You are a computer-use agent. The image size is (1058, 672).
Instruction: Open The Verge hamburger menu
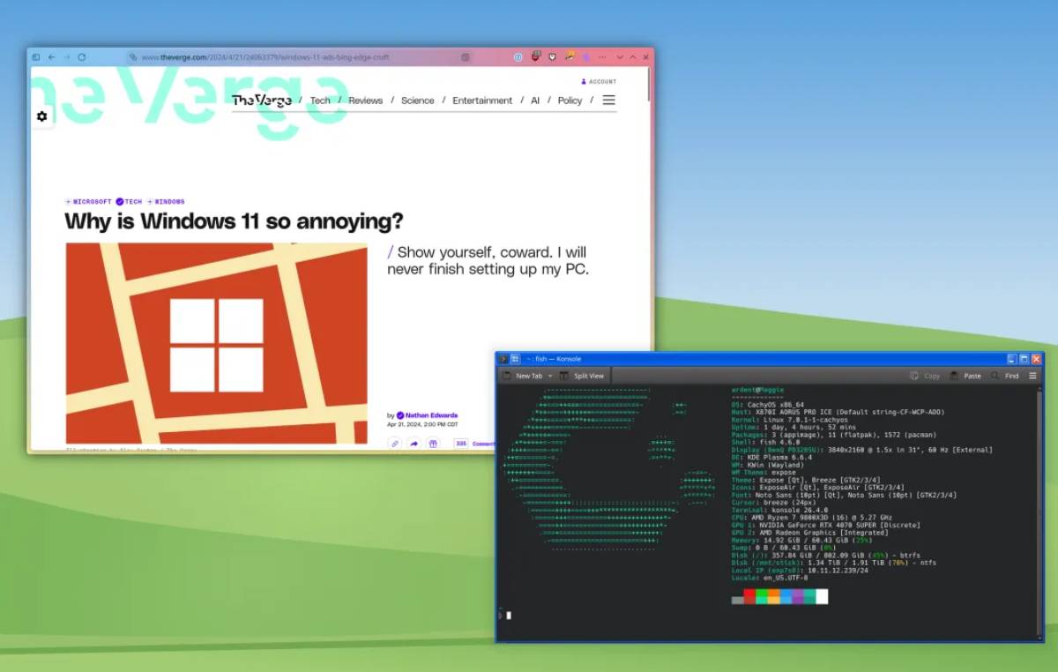pos(608,100)
